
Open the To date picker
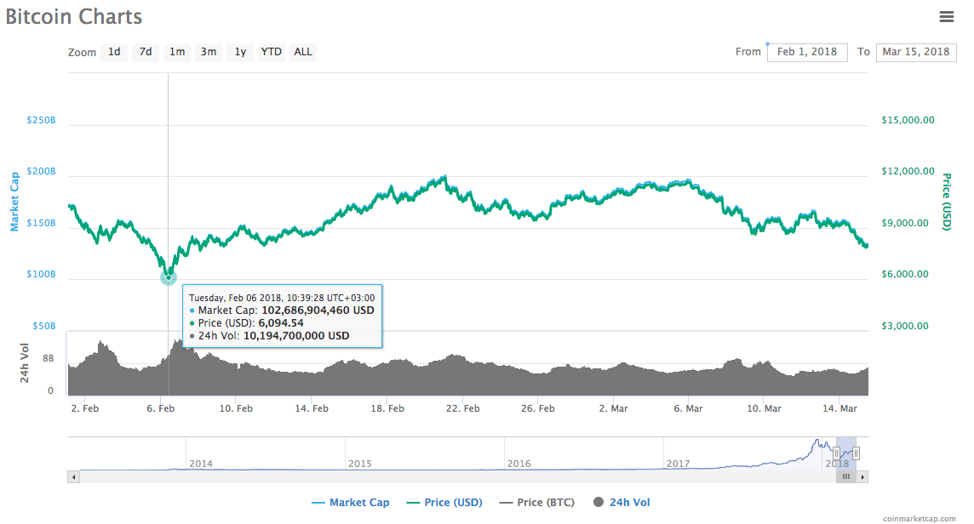pos(916,52)
